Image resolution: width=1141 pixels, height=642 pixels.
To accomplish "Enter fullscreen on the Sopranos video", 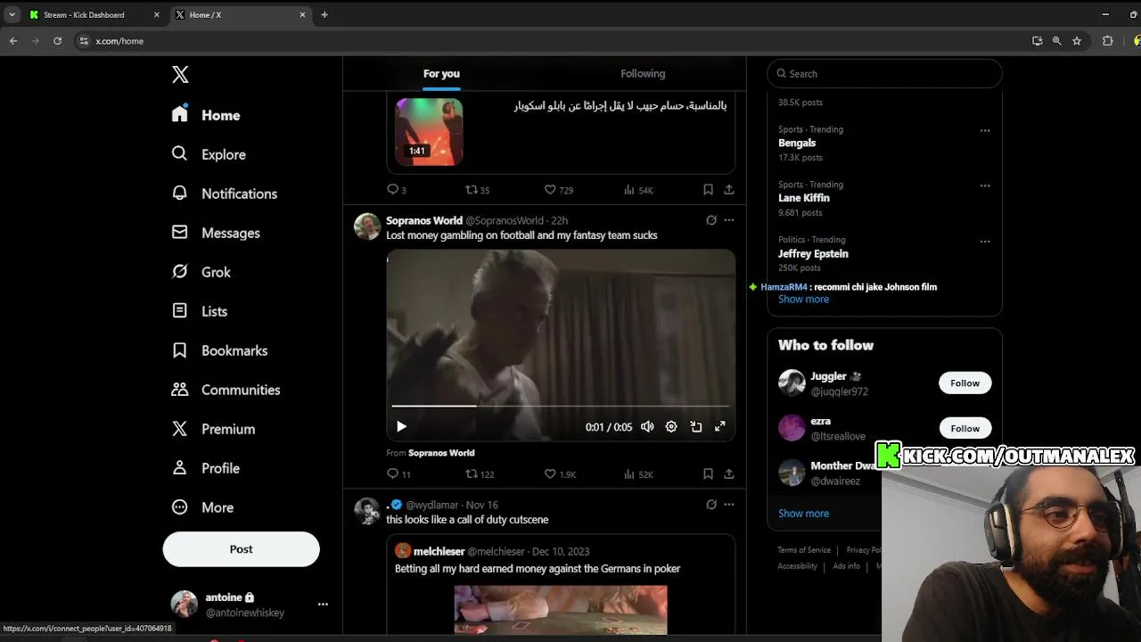I will (719, 427).
